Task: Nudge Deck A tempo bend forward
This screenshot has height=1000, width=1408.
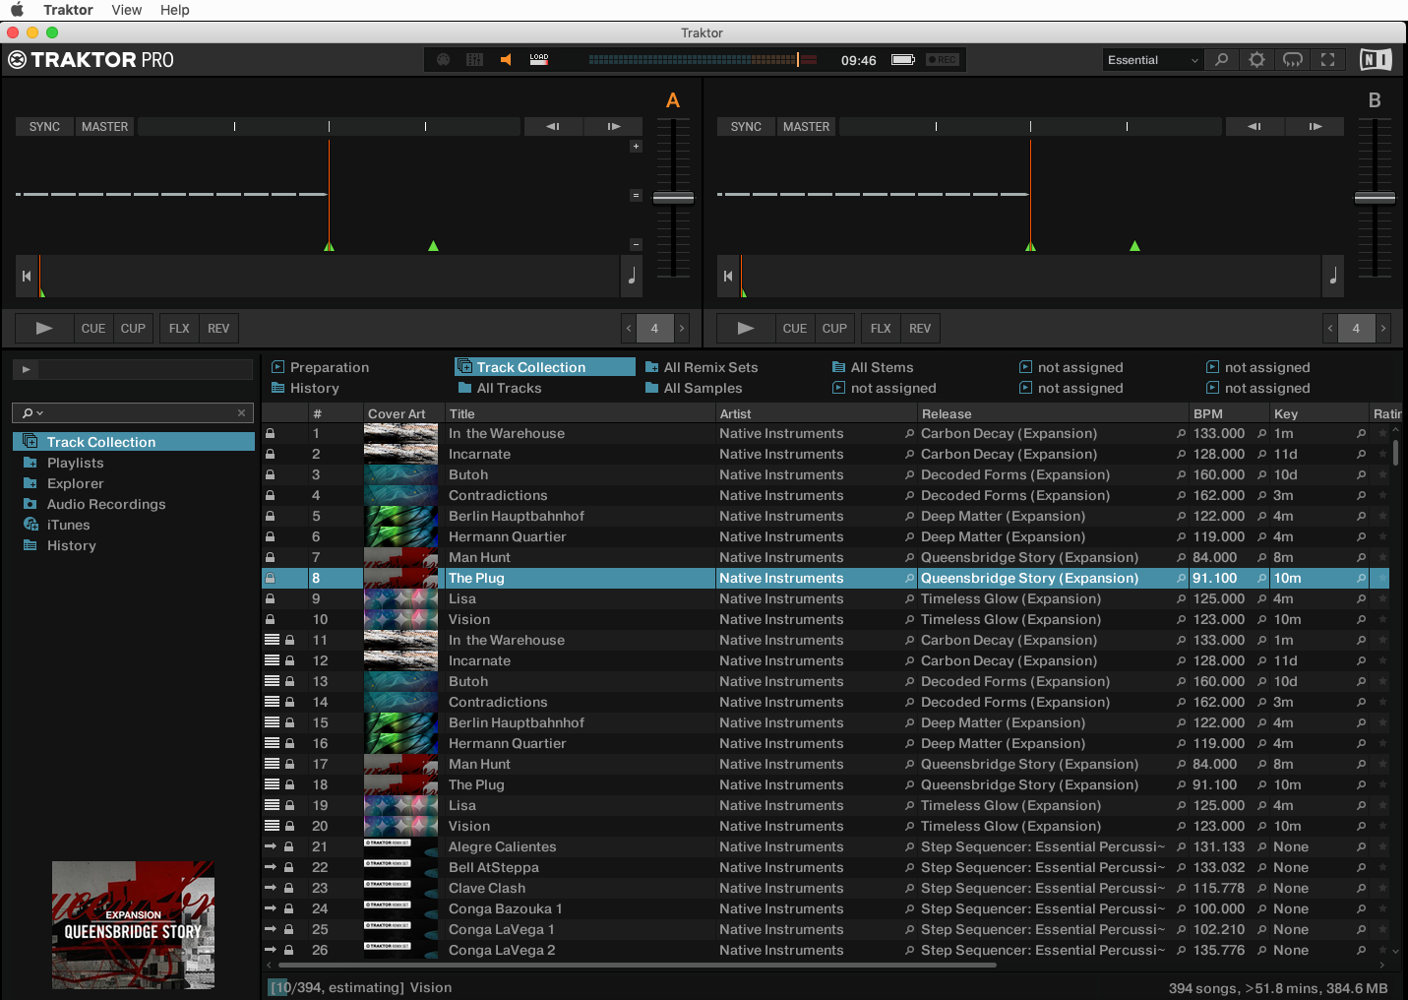Action: 613,127
